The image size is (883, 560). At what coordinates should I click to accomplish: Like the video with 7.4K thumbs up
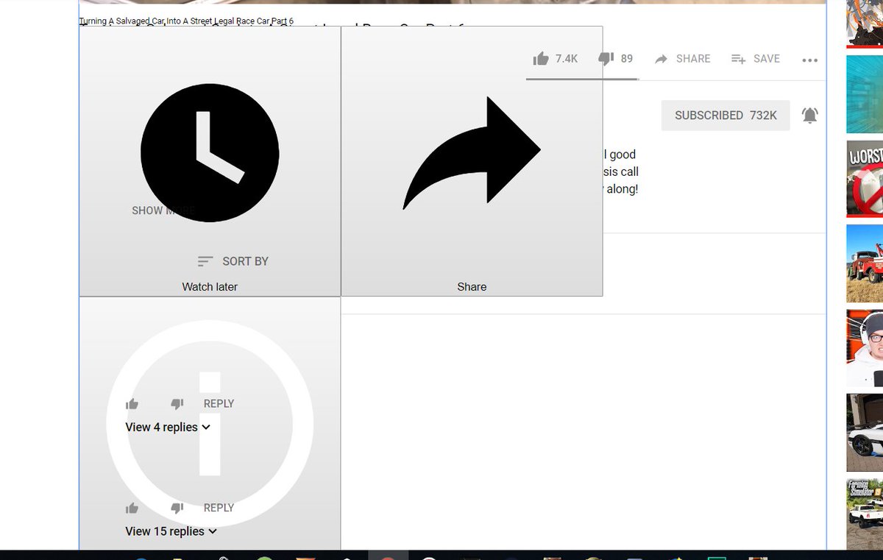tap(555, 59)
